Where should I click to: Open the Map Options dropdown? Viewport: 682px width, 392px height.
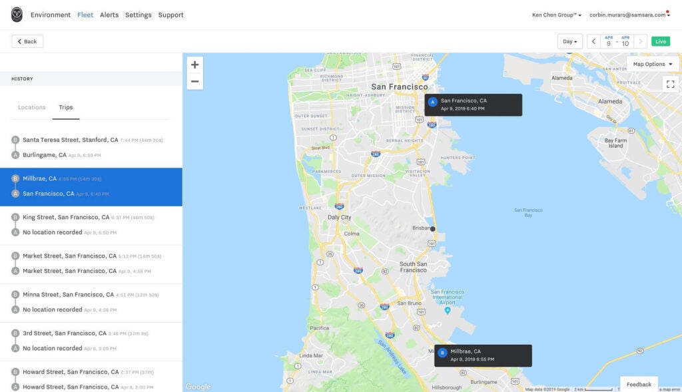click(x=651, y=63)
